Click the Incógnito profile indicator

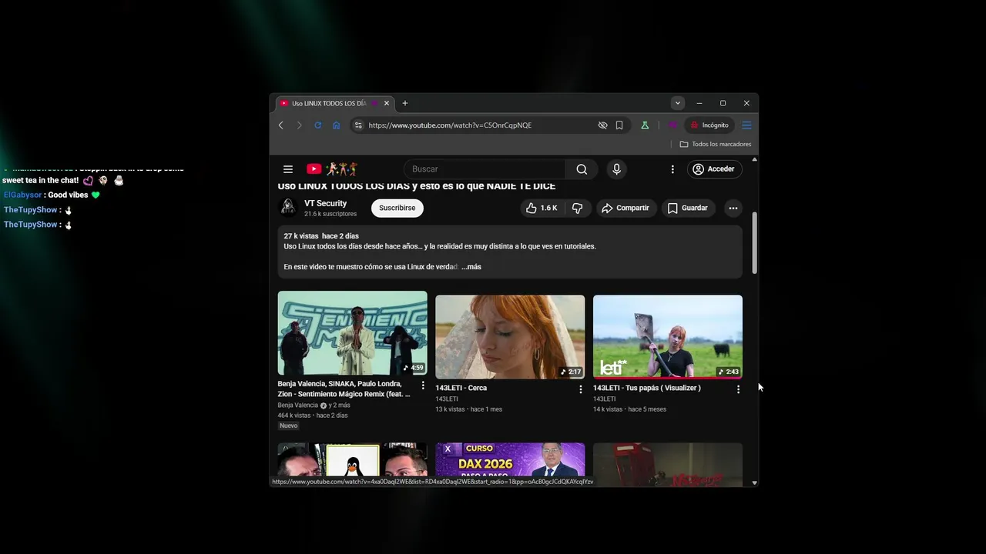[x=709, y=125]
